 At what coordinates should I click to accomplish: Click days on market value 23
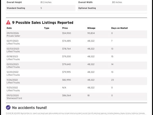[x=112, y=80]
